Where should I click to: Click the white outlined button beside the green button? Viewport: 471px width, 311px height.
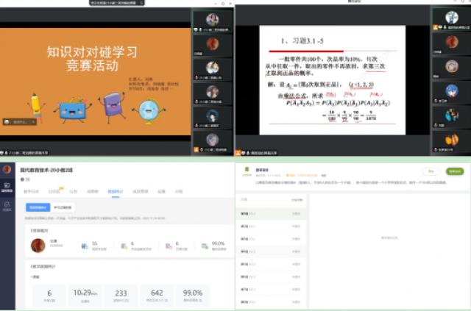(x=431, y=171)
